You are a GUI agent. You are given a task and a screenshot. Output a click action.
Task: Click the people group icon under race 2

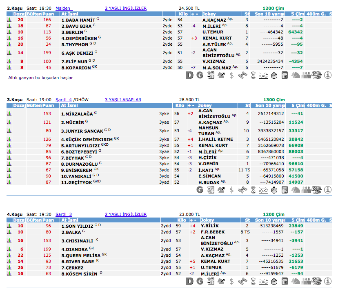coord(306,75)
